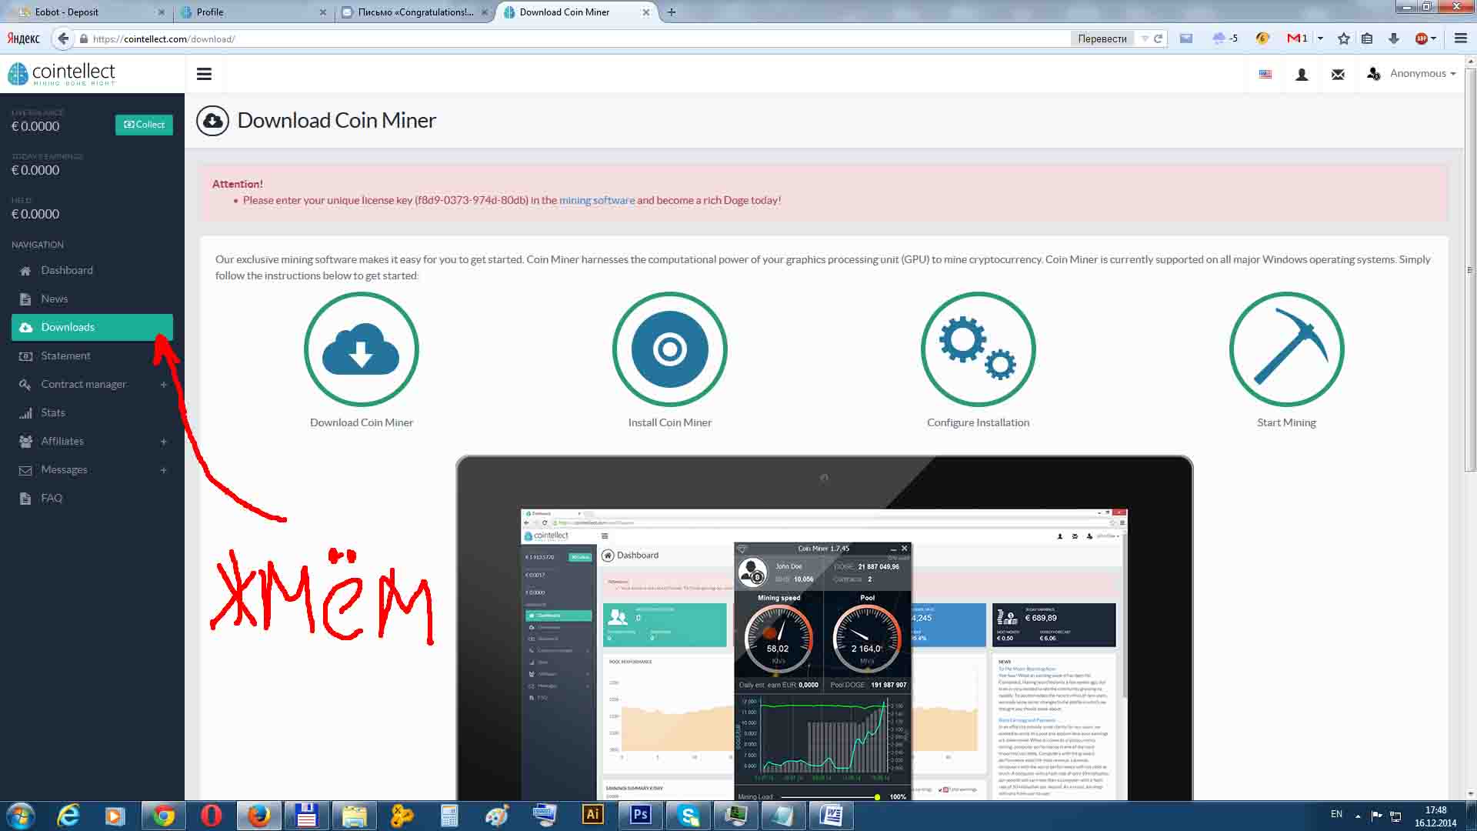The width and height of the screenshot is (1477, 831).
Task: Launch Google Chrome from taskbar
Action: click(x=162, y=815)
